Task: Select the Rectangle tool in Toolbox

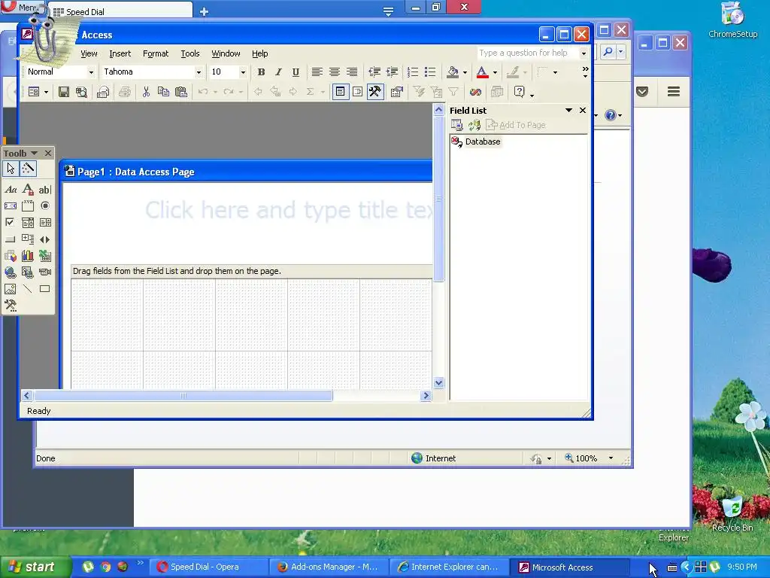Action: [x=44, y=289]
